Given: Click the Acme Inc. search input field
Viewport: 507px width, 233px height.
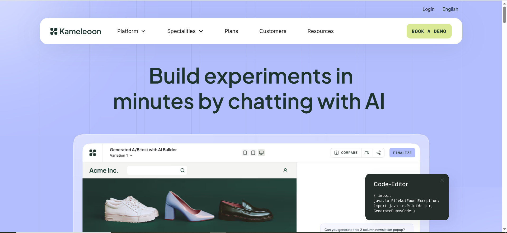Looking at the screenshot, I should click(x=157, y=171).
